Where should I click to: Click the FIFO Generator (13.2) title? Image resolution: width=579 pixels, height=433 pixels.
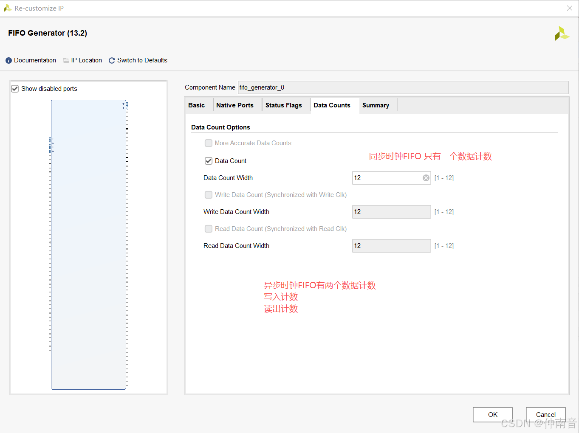(48, 33)
